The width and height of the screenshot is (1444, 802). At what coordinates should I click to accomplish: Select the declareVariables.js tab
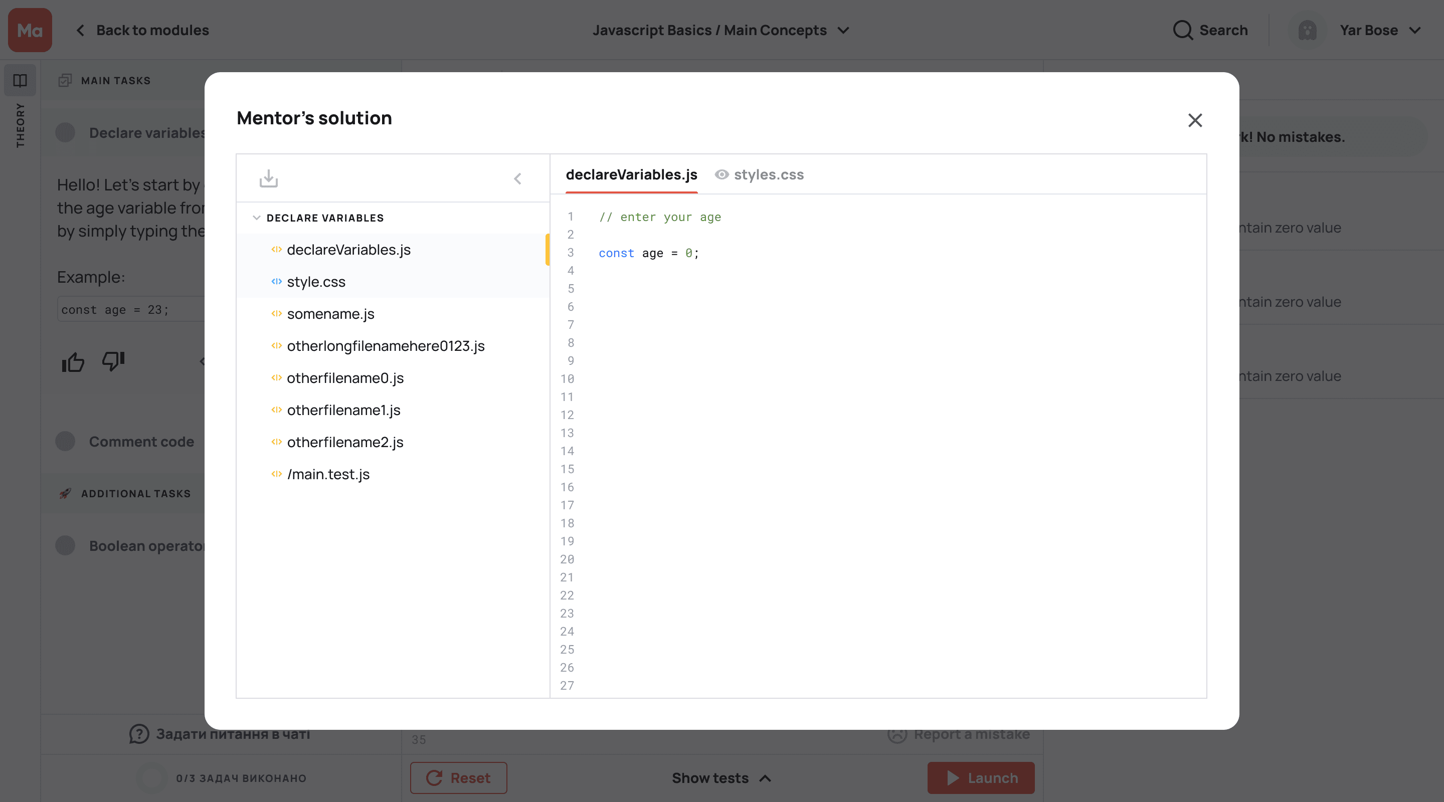click(x=631, y=175)
